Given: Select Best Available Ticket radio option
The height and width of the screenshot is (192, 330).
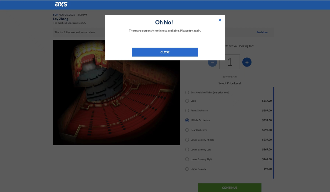Looking at the screenshot, I should tap(187, 92).
